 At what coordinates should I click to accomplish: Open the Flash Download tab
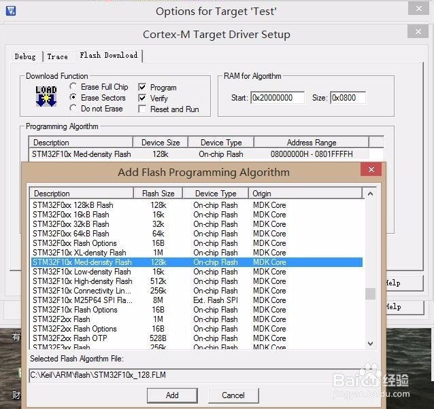point(109,55)
